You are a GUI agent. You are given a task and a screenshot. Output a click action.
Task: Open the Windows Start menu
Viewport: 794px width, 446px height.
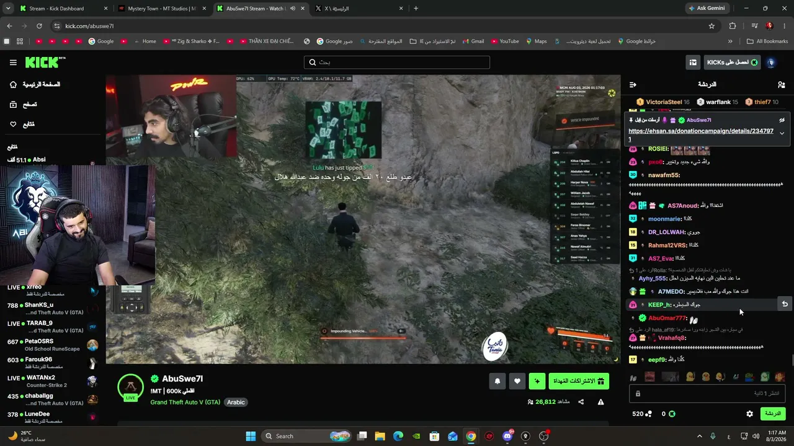tap(251, 436)
